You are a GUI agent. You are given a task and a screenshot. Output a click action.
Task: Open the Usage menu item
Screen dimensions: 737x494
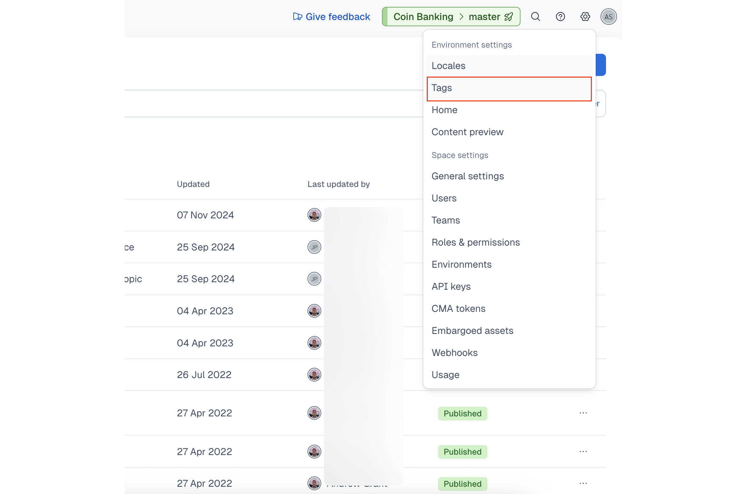pyautogui.click(x=445, y=375)
